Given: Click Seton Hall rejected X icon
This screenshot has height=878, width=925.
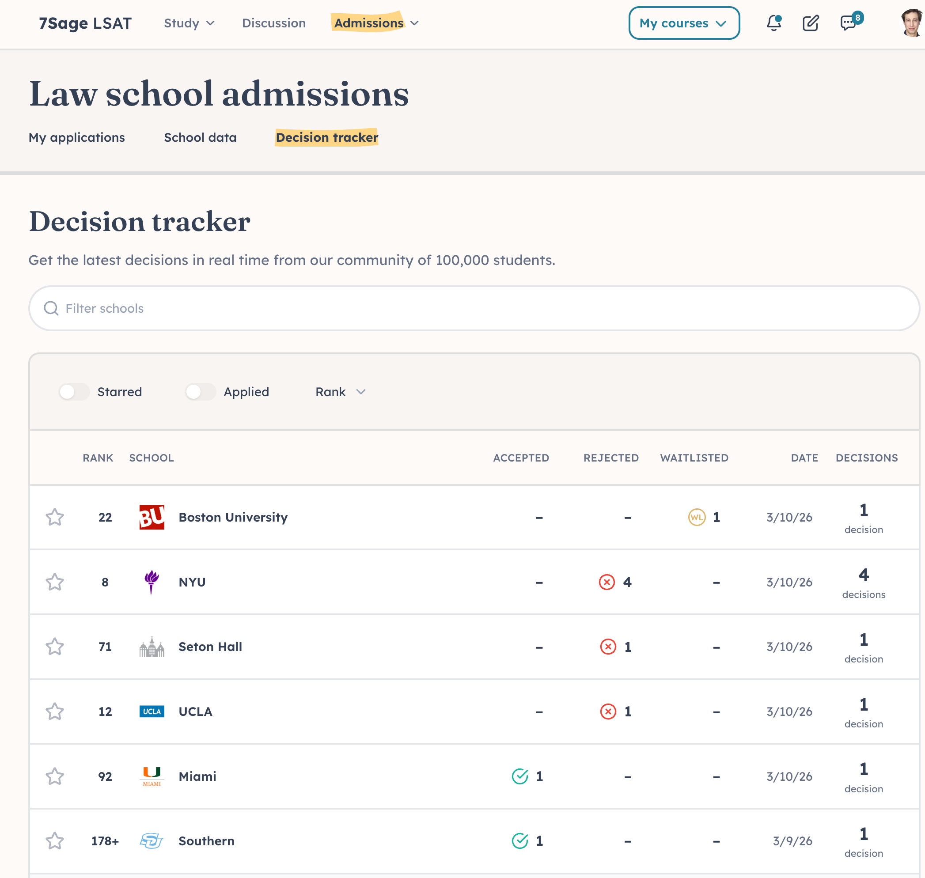Looking at the screenshot, I should click(x=608, y=647).
